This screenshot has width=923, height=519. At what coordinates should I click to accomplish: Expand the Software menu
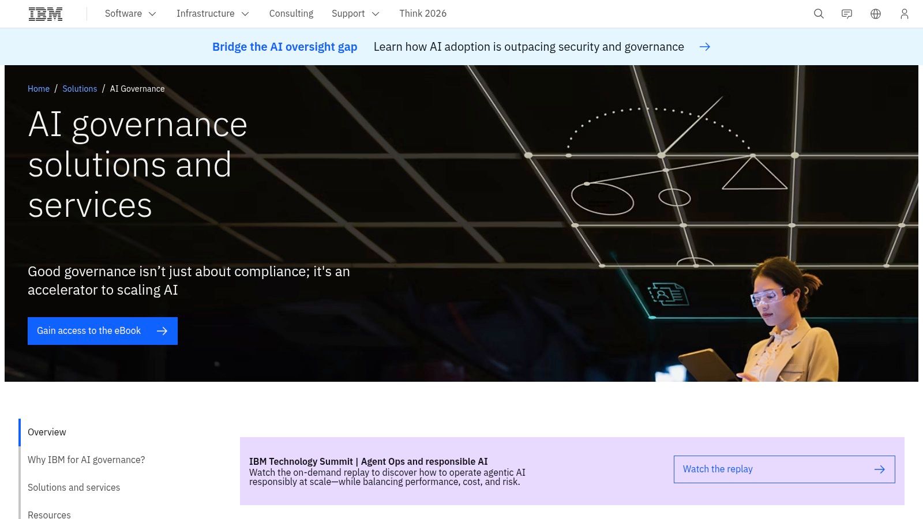[130, 13]
